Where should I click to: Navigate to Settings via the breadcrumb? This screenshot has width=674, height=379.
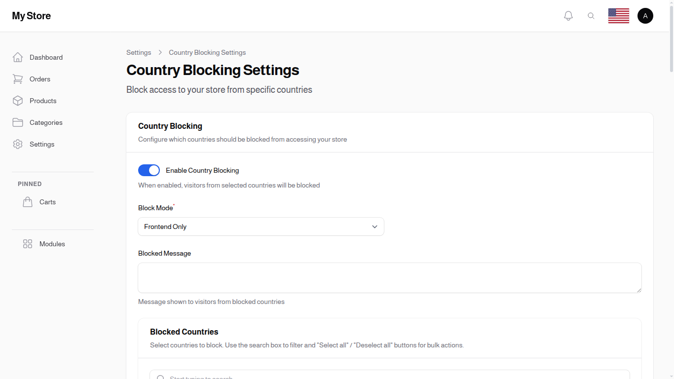(139, 52)
